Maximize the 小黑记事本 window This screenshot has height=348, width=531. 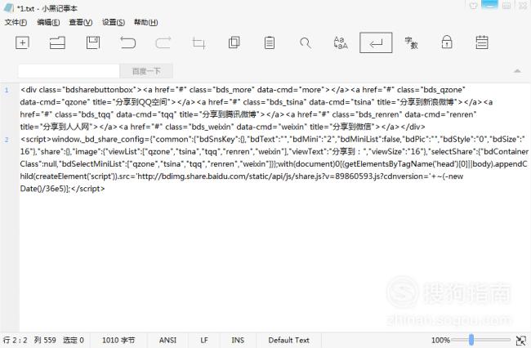(506, 6)
